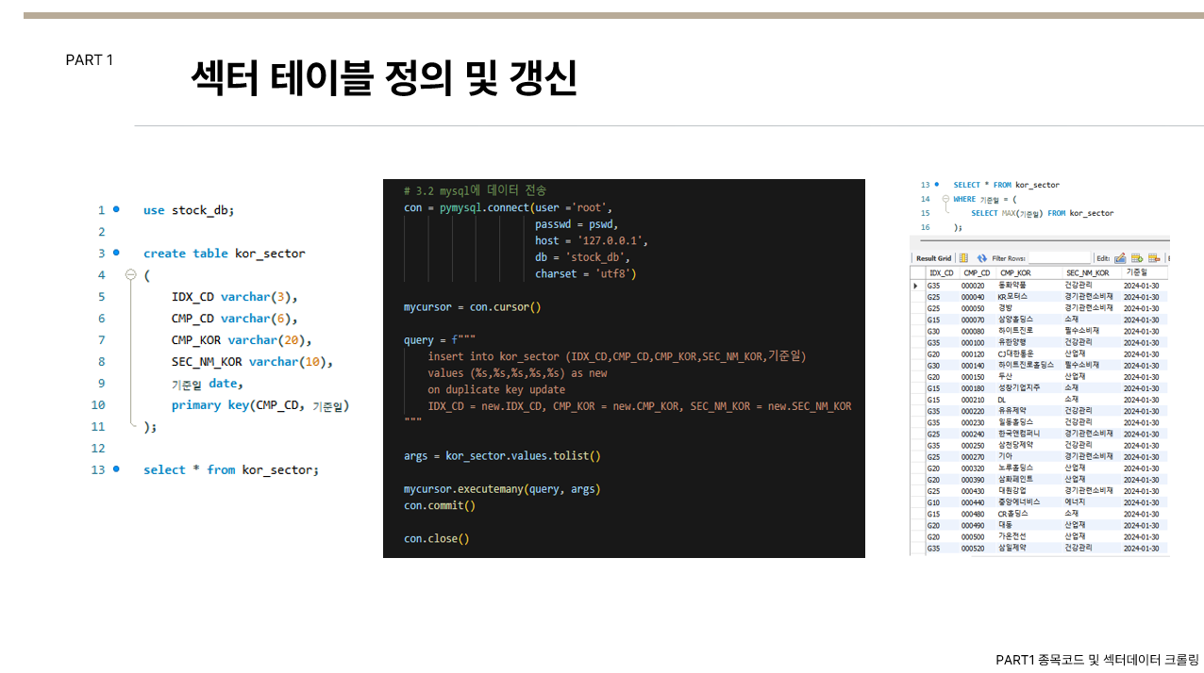
Task: Collapse the WHERE subquery fold on line 14
Action: pyautogui.click(x=945, y=199)
